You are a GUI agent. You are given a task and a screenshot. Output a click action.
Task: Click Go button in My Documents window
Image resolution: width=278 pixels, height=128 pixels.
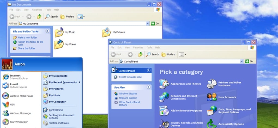tap(155, 24)
